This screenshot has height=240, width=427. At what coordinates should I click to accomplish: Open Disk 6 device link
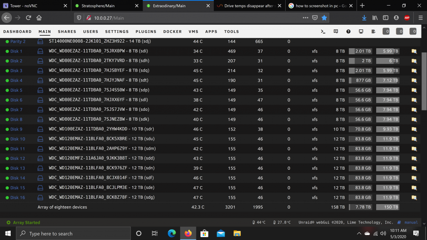16,100
